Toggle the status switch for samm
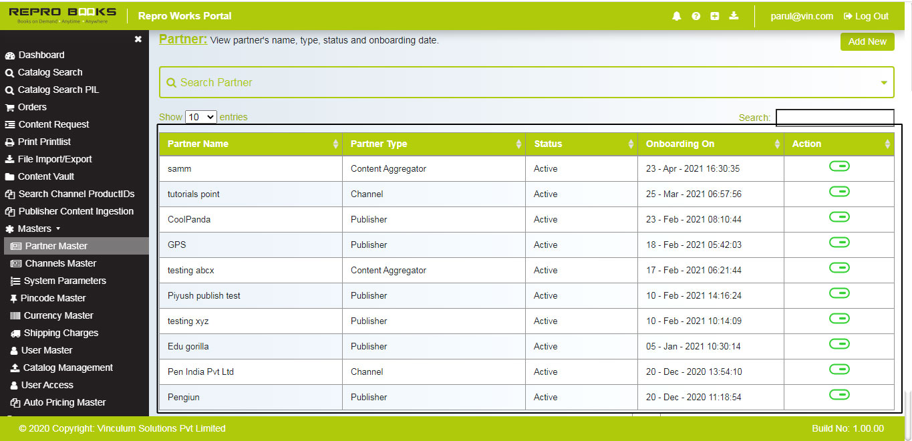This screenshot has width=912, height=441. pyautogui.click(x=839, y=166)
